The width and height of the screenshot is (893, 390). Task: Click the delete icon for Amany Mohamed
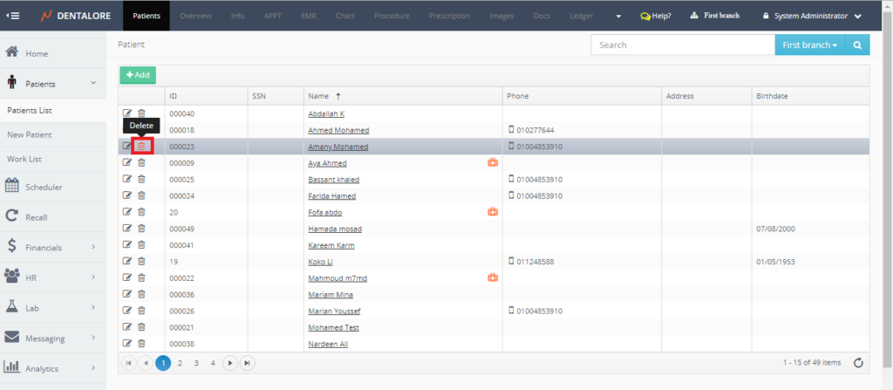pos(141,147)
